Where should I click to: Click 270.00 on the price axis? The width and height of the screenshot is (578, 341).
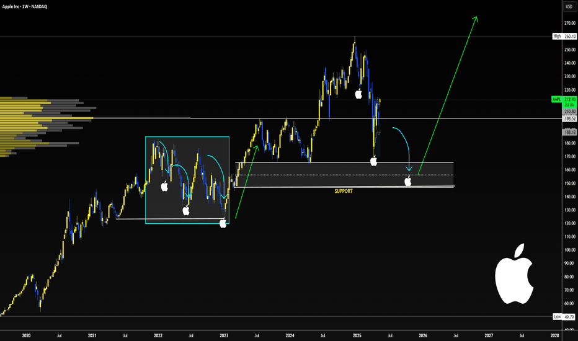570,23
